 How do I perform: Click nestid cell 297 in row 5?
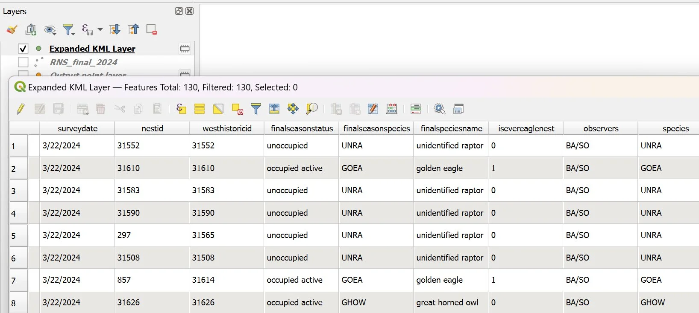pyautogui.click(x=152, y=235)
